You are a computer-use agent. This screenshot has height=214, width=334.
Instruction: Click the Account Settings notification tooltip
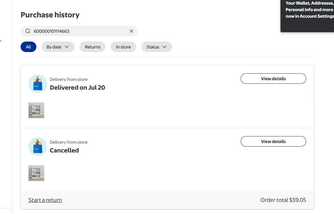point(307,16)
